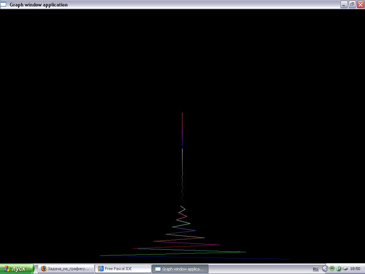365x274 pixels.
Task: Click the Firefox icon in the taskbar
Action: 44,269
